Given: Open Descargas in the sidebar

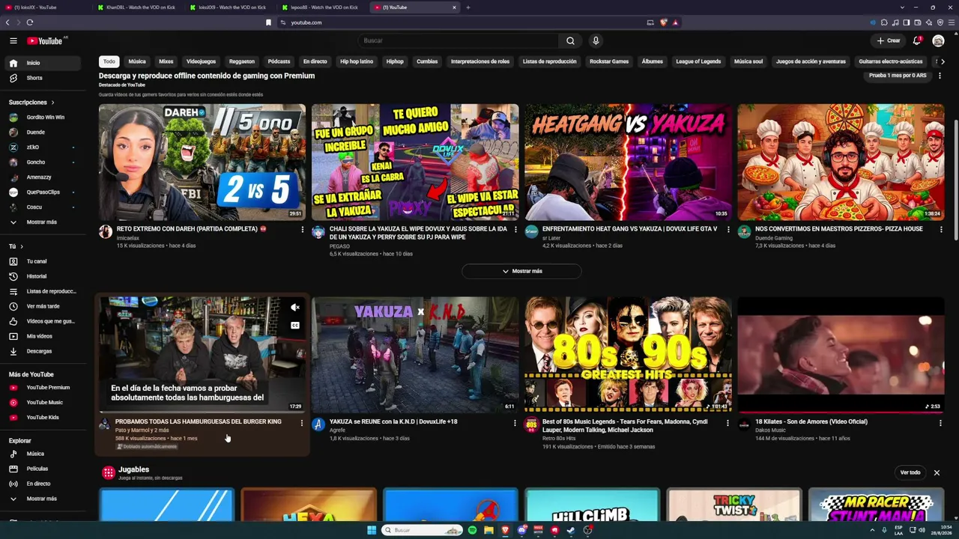Looking at the screenshot, I should tap(42, 351).
